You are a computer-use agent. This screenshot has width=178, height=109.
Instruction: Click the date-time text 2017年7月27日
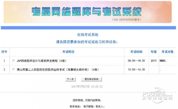pyautogui.click(x=87, y=87)
